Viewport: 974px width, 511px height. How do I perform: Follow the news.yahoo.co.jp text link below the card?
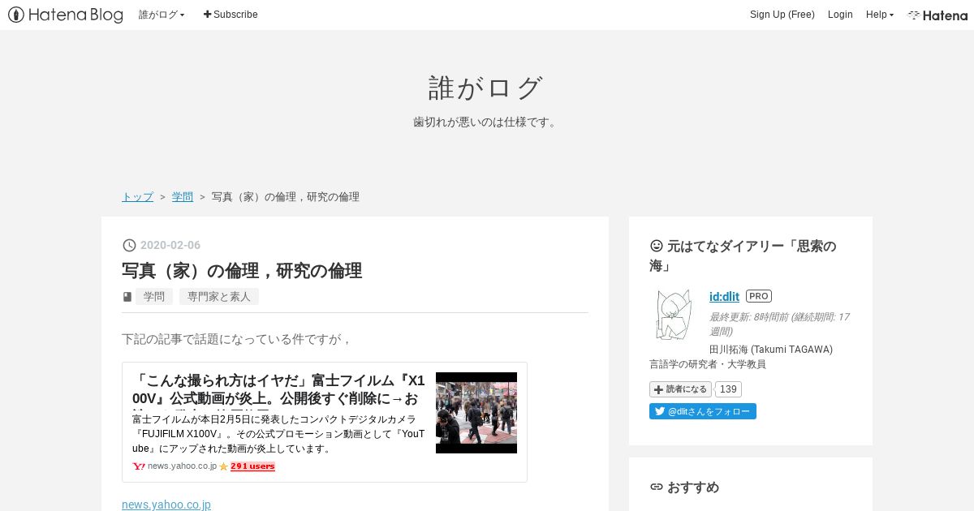(166, 505)
